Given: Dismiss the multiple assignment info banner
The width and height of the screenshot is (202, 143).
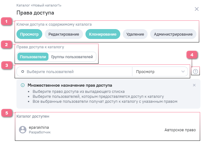Looking at the screenshot, I should [194, 85].
